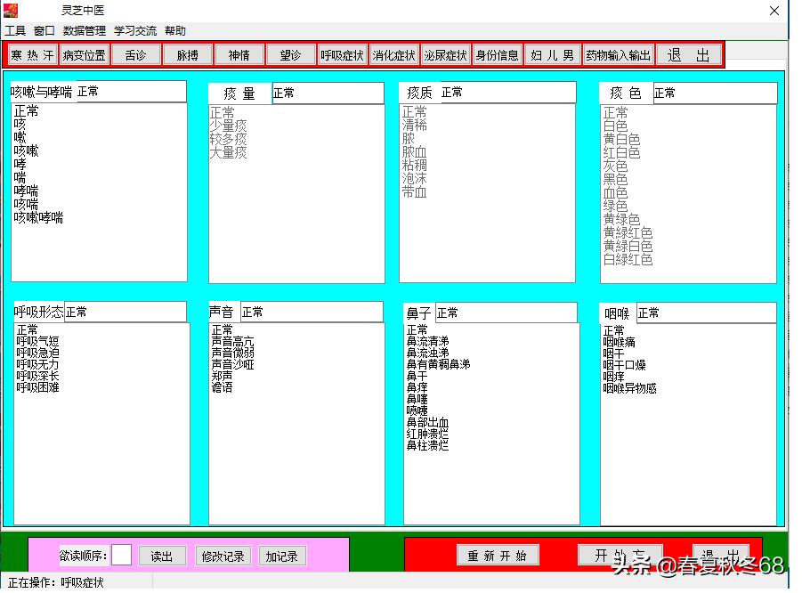Open the 数据管理 menu
This screenshot has height=593, width=802.
click(84, 30)
